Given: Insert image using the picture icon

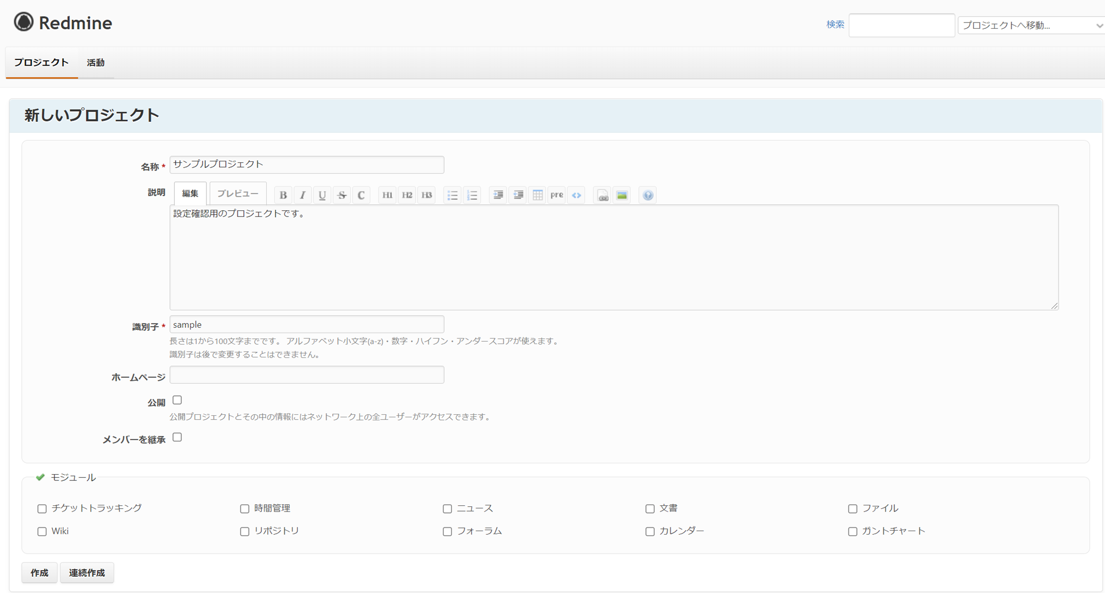Looking at the screenshot, I should point(622,195).
